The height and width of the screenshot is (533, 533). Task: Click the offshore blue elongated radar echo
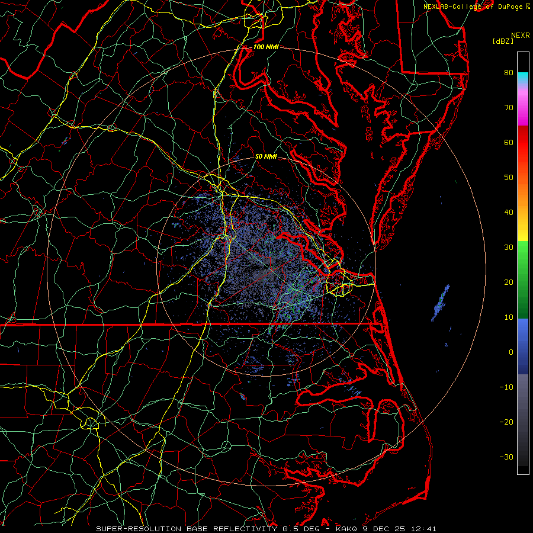pos(441,303)
